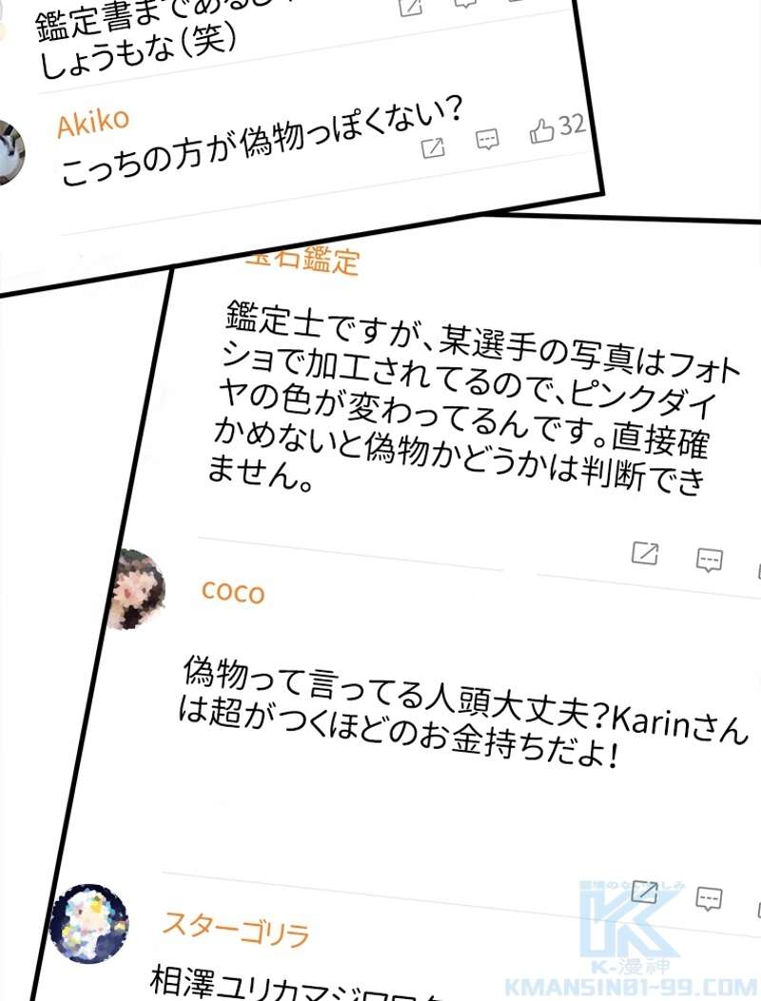
Task: Open the 宝石鑑定 username profile
Action: [x=302, y=261]
